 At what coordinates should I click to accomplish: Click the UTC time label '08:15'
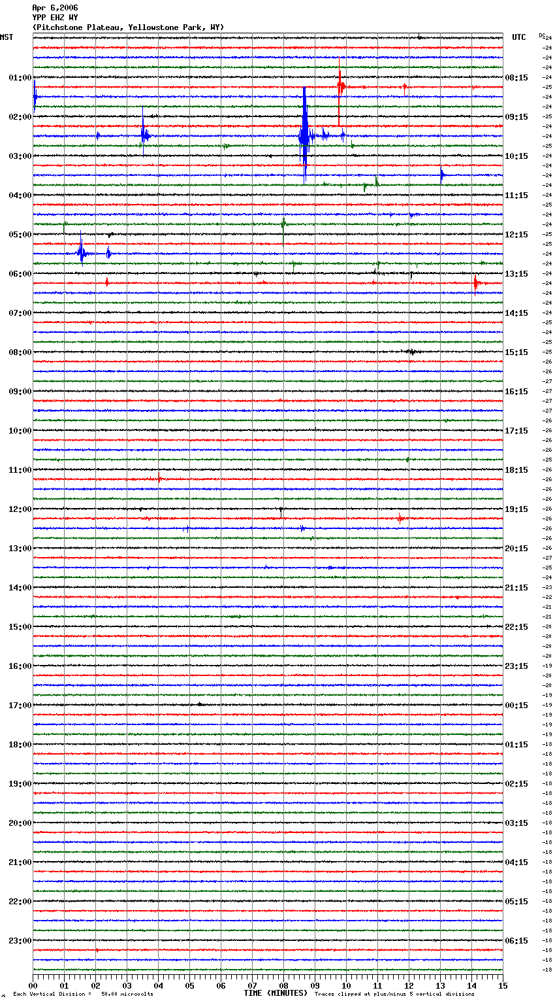coord(516,78)
